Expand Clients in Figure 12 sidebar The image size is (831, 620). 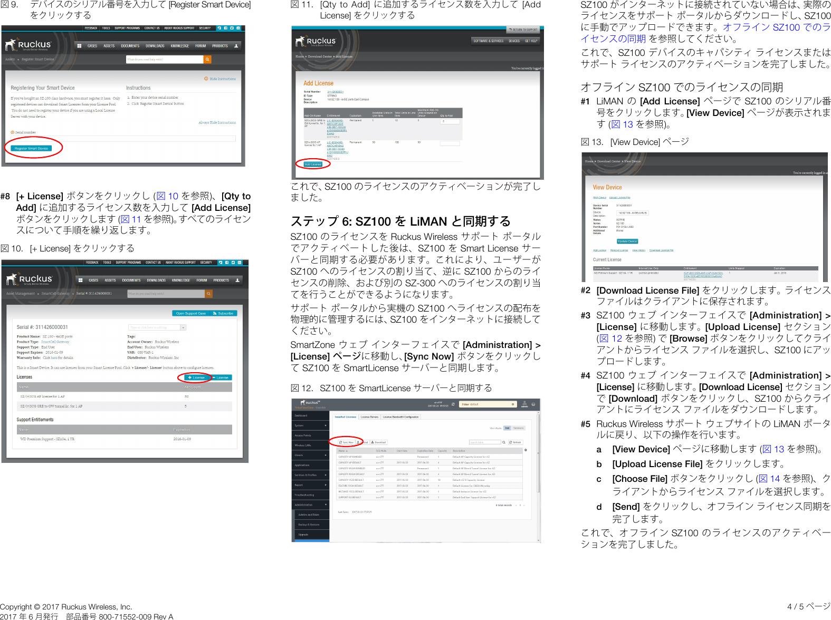click(310, 455)
